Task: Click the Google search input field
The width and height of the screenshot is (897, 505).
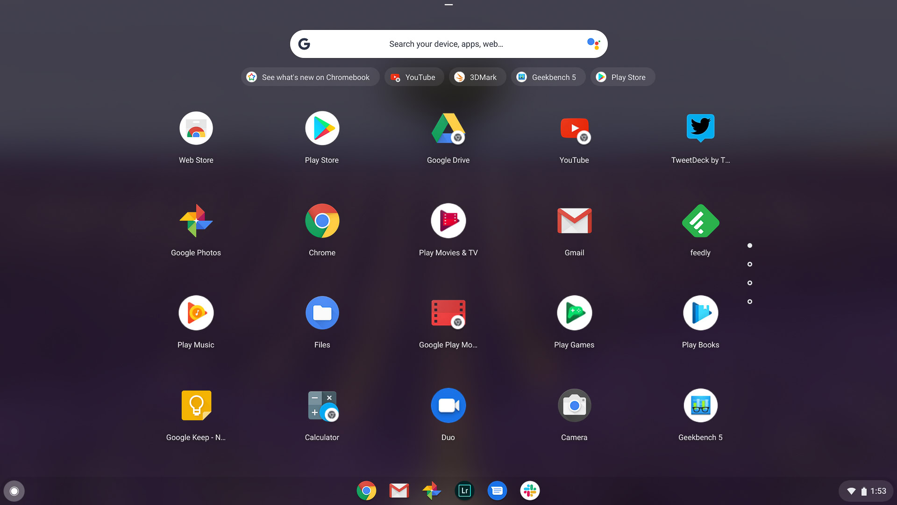Action: pos(448,44)
